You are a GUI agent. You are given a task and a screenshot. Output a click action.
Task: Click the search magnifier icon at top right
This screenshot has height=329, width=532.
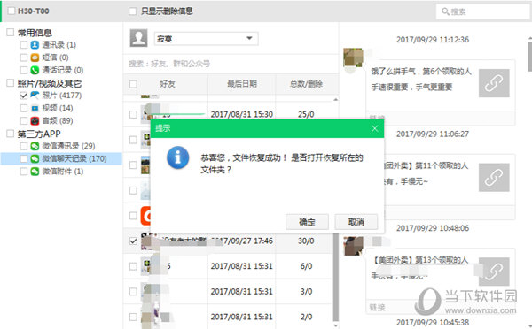[445, 11]
